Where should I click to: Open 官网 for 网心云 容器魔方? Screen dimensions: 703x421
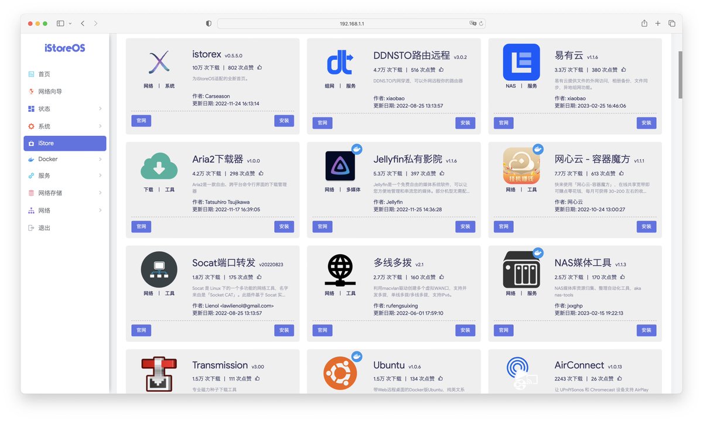(503, 227)
